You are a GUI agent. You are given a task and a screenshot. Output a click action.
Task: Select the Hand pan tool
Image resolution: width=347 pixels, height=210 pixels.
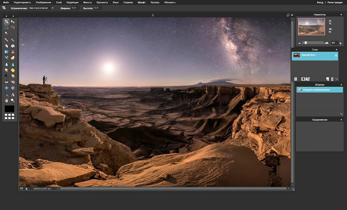6,100
